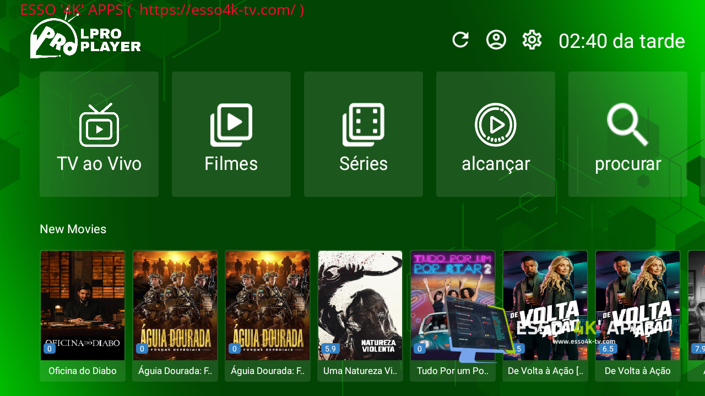The image size is (705, 396).
Task: Open the poster titled 'De Volta à Ação [..'
Action: click(x=545, y=305)
